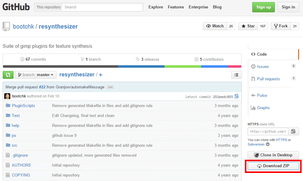Click into the repository search field

click(x=103, y=7)
